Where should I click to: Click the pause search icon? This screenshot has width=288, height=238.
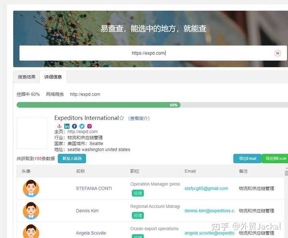tap(278, 53)
